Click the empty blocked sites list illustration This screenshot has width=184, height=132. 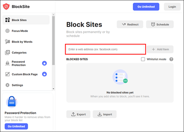120,77
